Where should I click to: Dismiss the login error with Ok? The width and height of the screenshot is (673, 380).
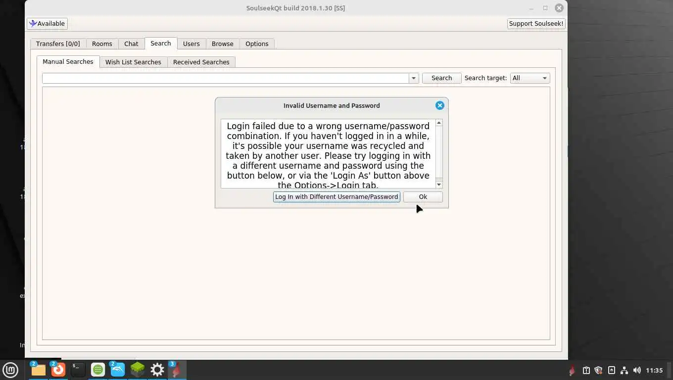[423, 196]
